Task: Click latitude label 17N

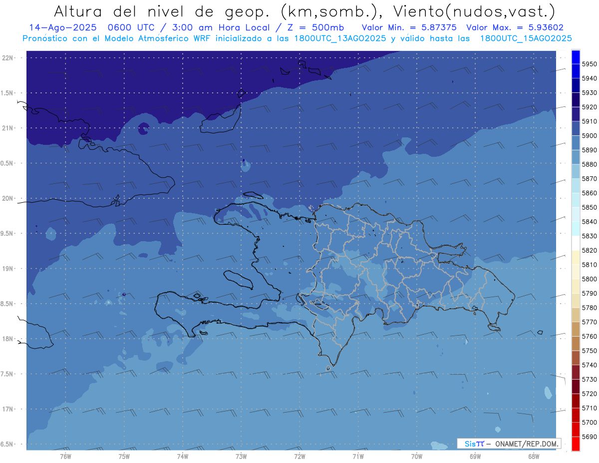Action: [7, 409]
